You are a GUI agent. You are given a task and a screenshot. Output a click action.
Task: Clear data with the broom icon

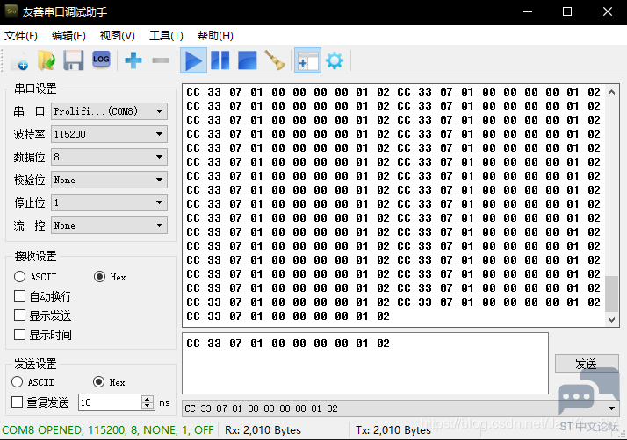click(275, 60)
